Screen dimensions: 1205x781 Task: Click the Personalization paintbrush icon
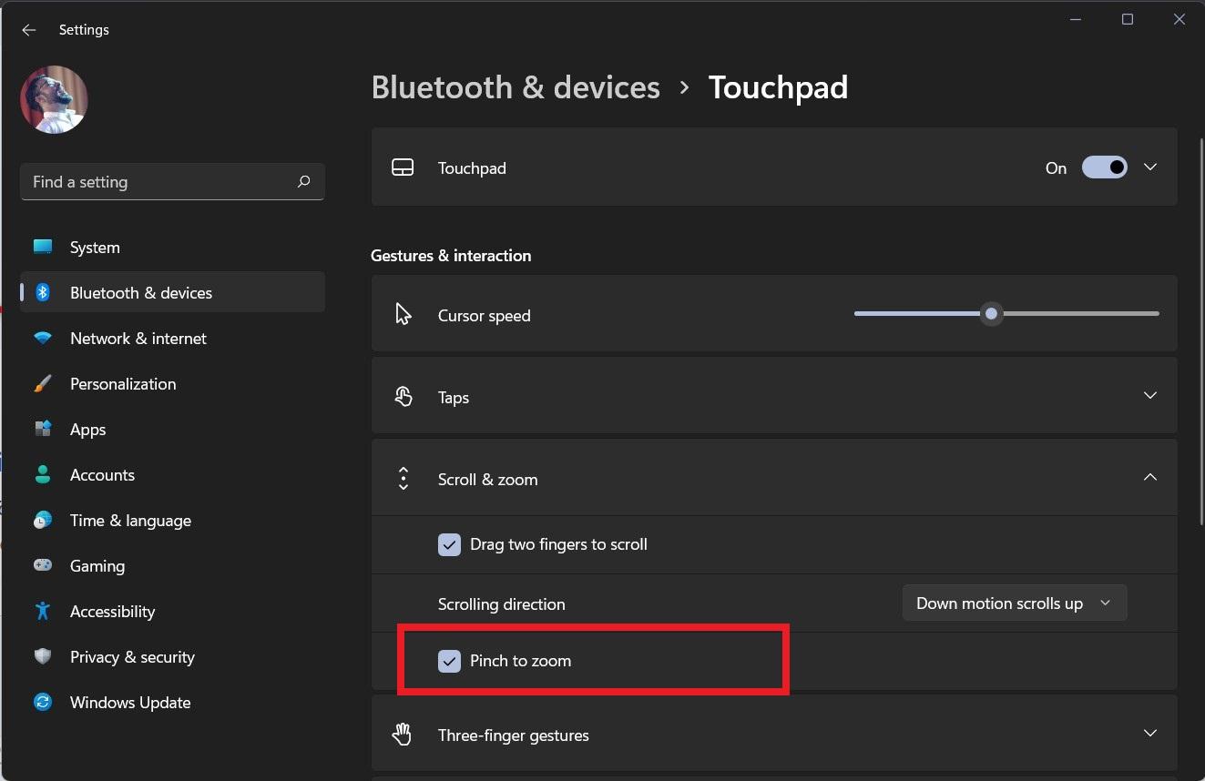point(43,384)
